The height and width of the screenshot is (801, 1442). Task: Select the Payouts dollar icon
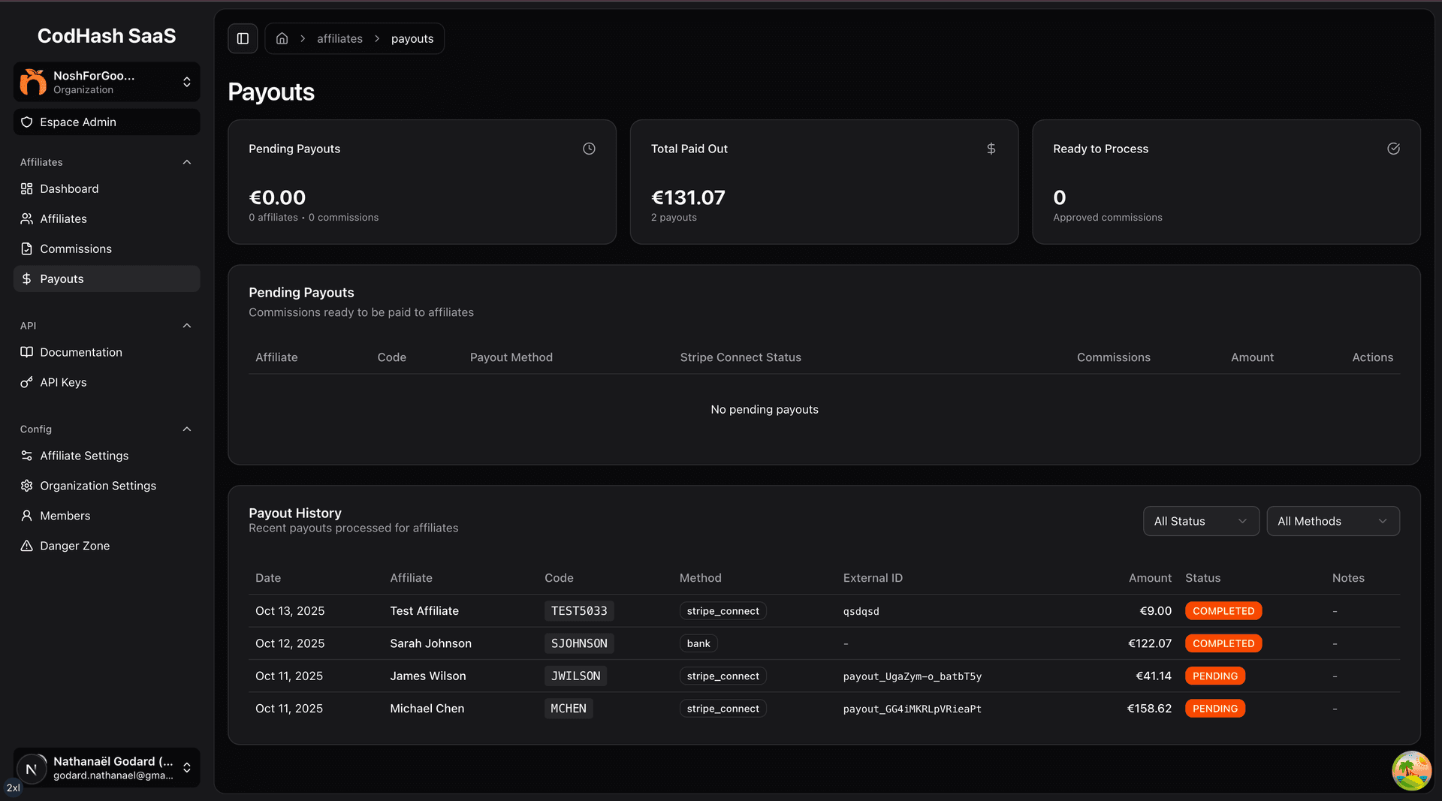(26, 279)
